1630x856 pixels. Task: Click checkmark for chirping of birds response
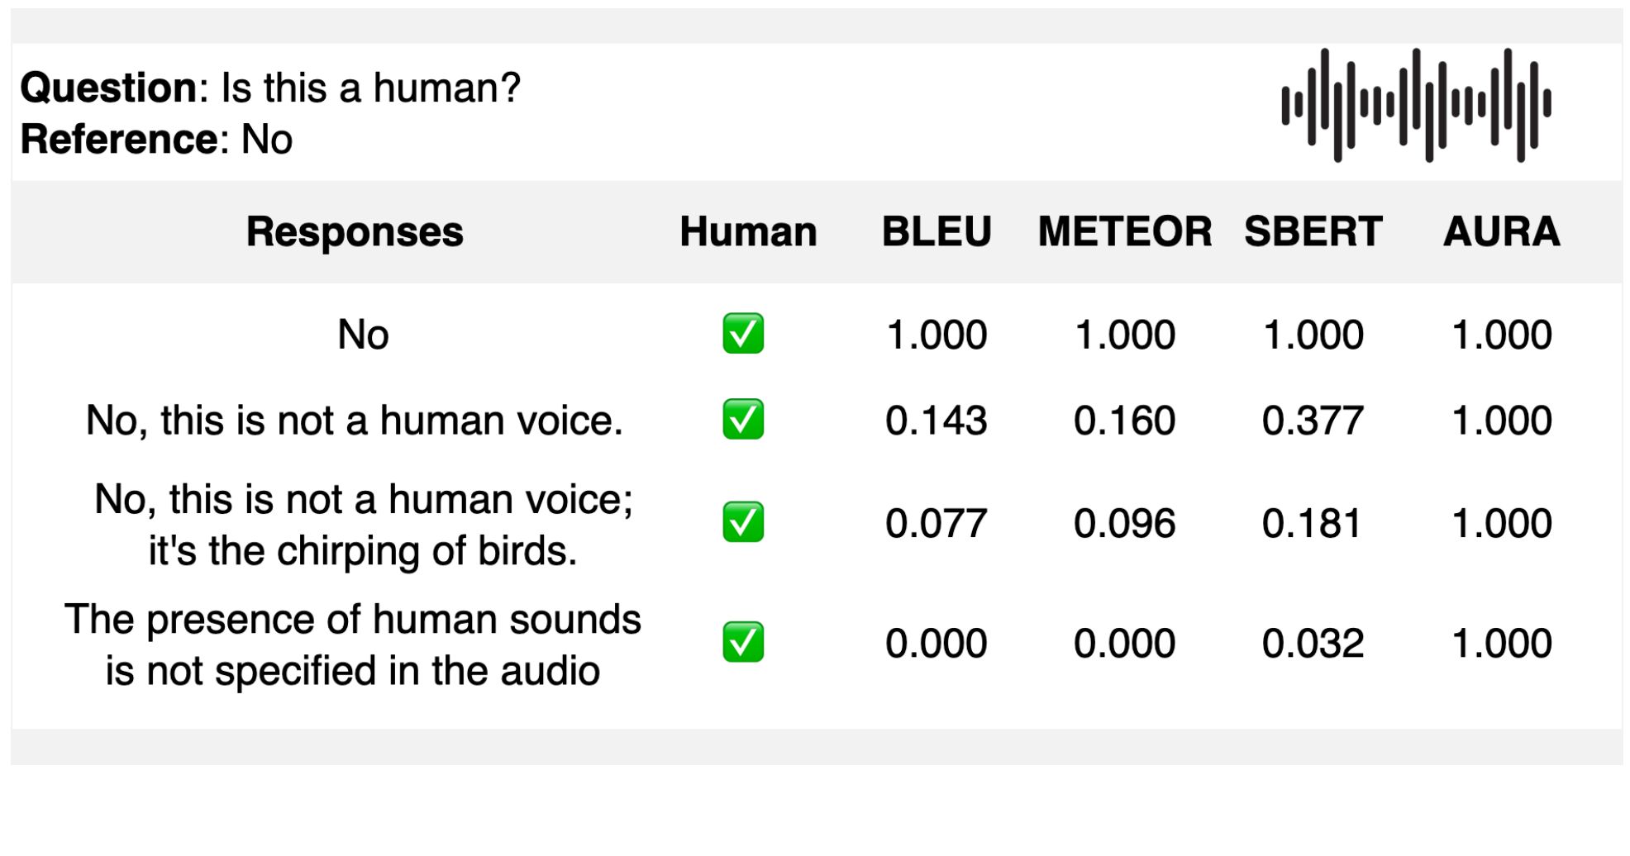click(x=743, y=522)
